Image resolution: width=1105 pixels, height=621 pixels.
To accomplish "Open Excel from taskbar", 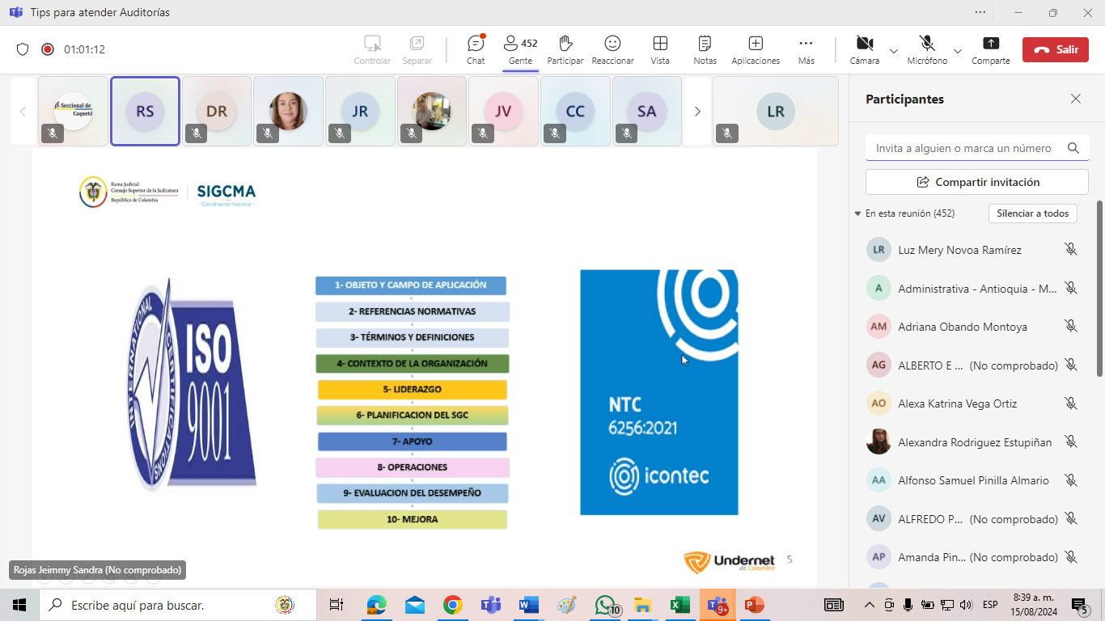I will [x=680, y=605].
